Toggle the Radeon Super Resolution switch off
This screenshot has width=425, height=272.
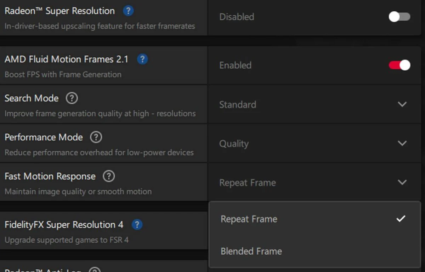(x=399, y=16)
